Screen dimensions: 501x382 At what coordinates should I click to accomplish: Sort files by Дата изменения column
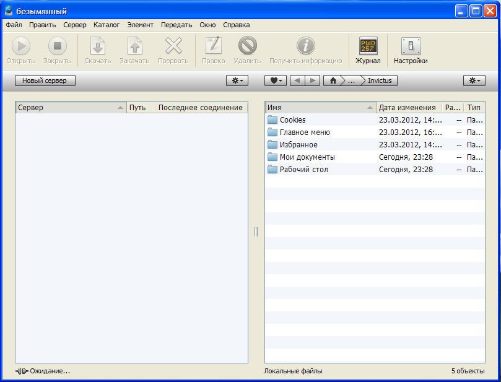click(x=407, y=108)
